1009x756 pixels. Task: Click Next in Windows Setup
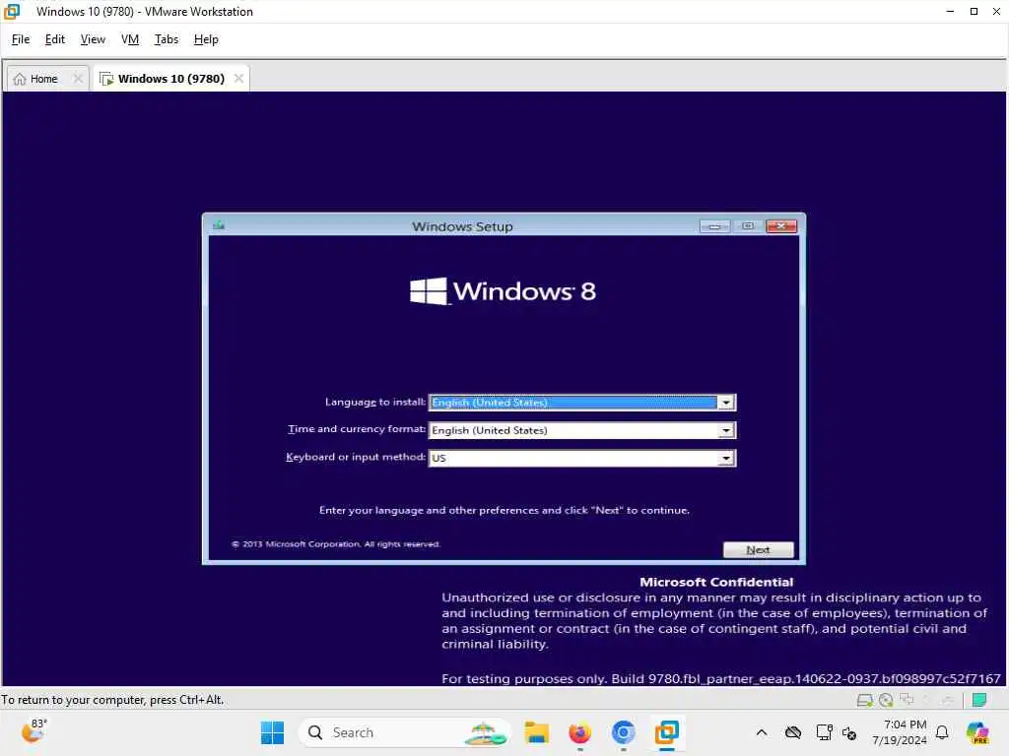pos(758,549)
